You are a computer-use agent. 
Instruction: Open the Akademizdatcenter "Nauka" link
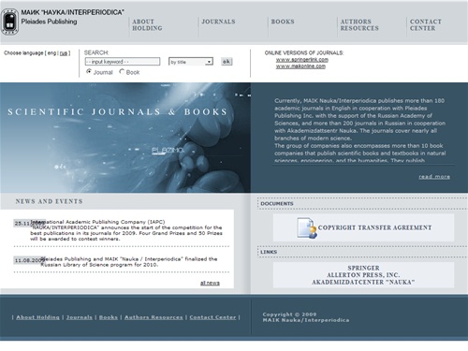coord(363,282)
